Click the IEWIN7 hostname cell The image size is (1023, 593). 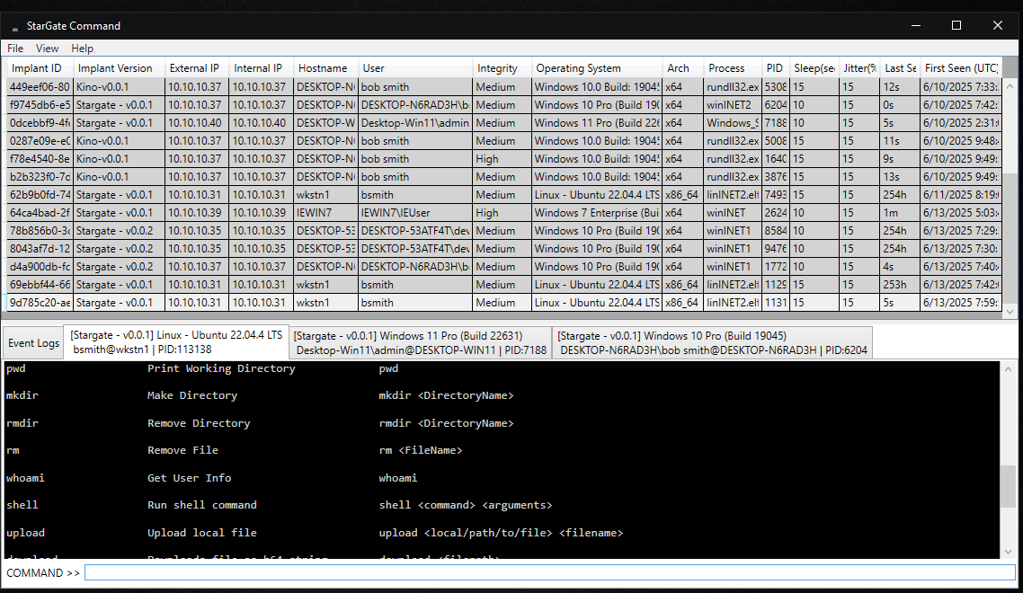coord(325,213)
